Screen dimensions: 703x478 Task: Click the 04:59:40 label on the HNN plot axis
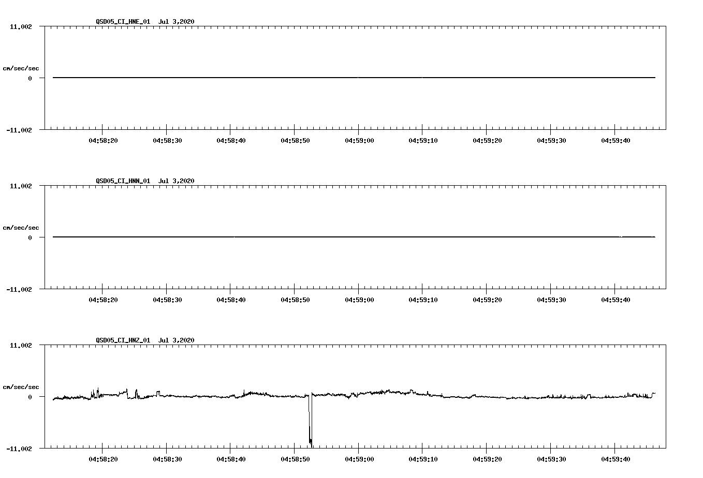click(615, 300)
